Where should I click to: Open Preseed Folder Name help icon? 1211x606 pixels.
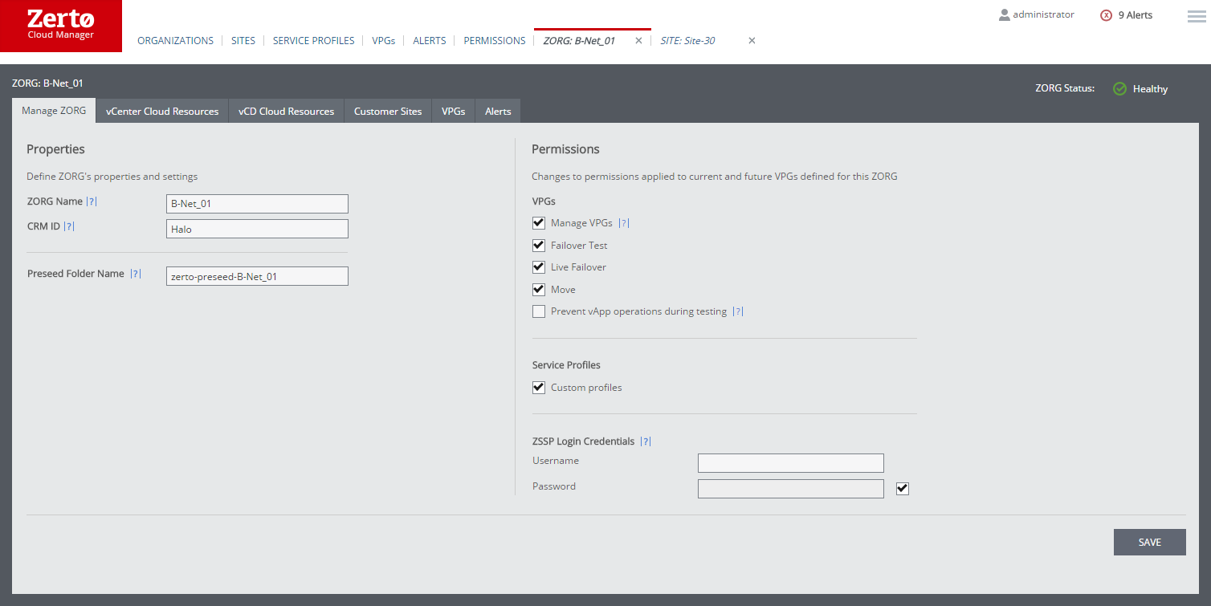[137, 274]
